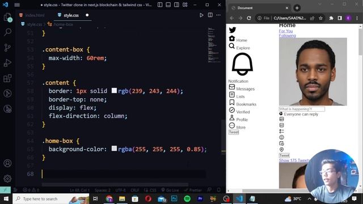
Task: Open Run and Debug view
Action: click(7, 63)
